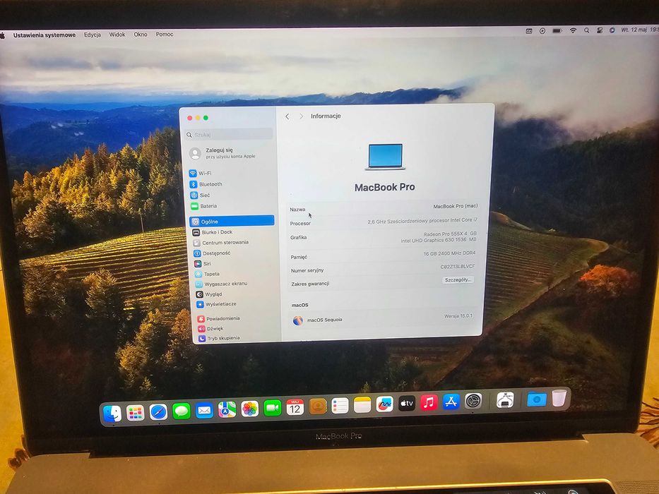Viewport: 659px width, 494px height.
Task: Open the Edycja menu
Action: (93, 35)
